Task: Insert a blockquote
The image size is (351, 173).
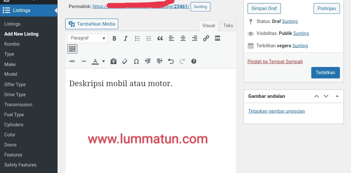Action: coord(160,39)
